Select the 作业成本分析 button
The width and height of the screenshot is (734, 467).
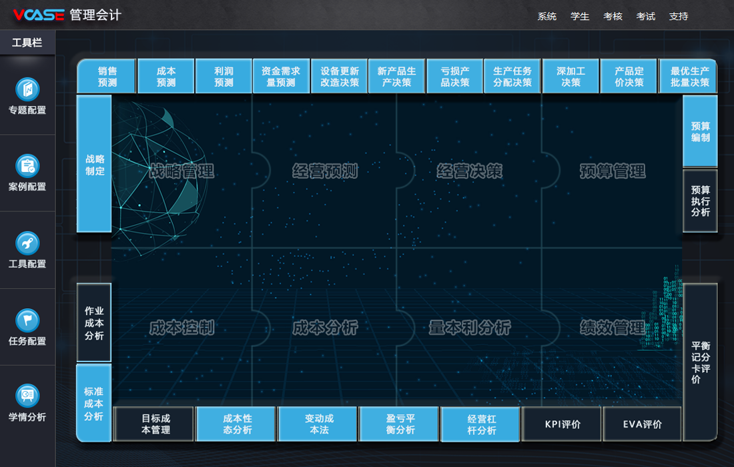94,323
